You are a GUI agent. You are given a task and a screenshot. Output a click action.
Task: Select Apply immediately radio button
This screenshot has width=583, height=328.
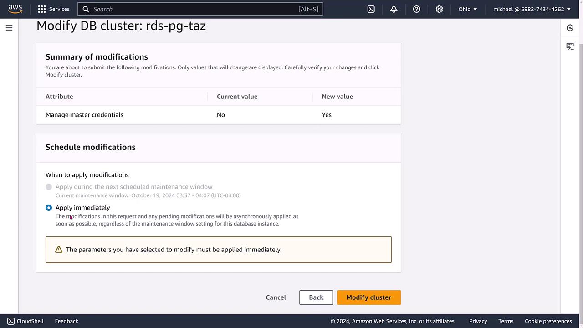(49, 208)
